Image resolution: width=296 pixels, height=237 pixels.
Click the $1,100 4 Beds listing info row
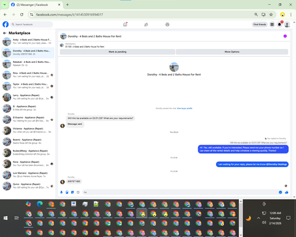85,47
